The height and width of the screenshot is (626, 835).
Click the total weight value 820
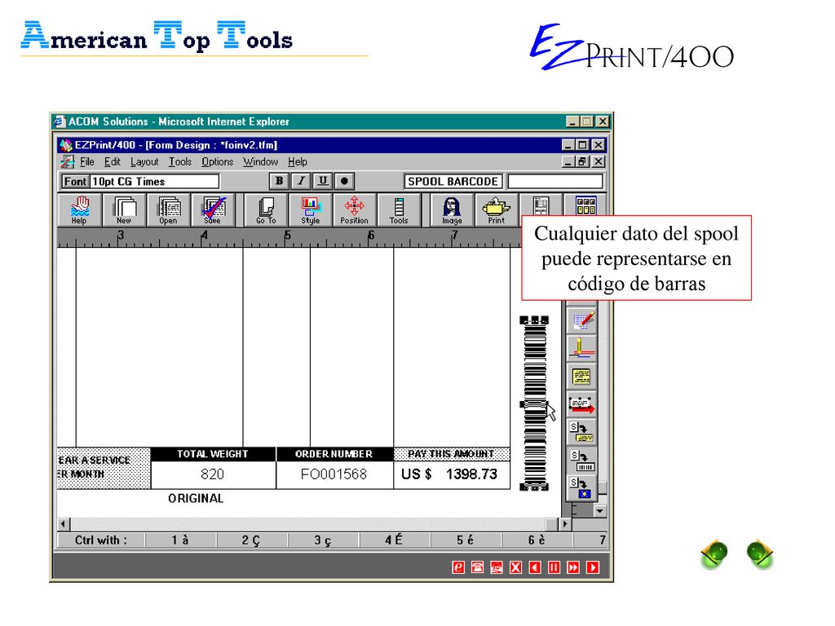213,474
